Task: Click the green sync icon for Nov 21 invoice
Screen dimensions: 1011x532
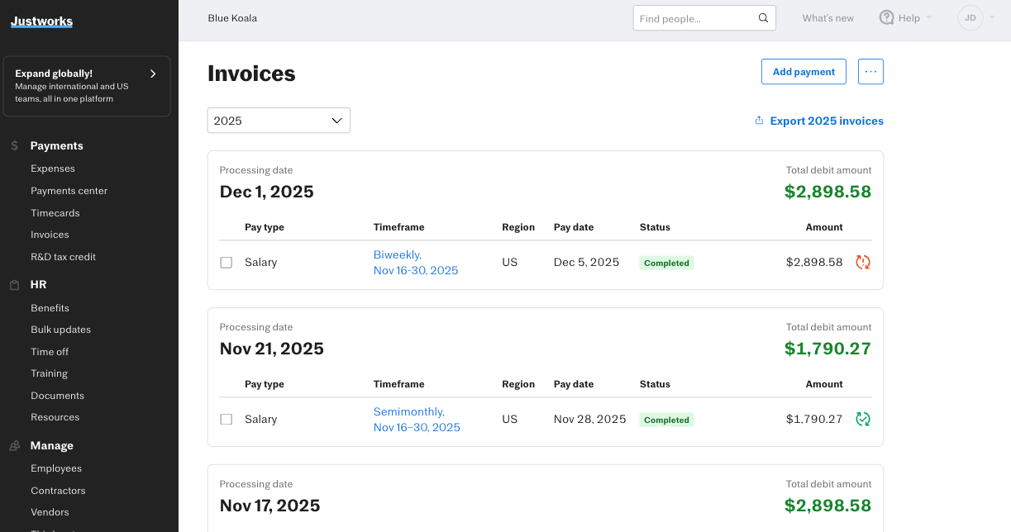Action: pos(863,419)
